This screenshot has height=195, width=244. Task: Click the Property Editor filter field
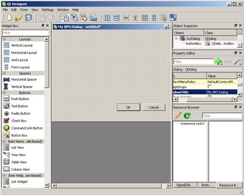click(x=193, y=61)
